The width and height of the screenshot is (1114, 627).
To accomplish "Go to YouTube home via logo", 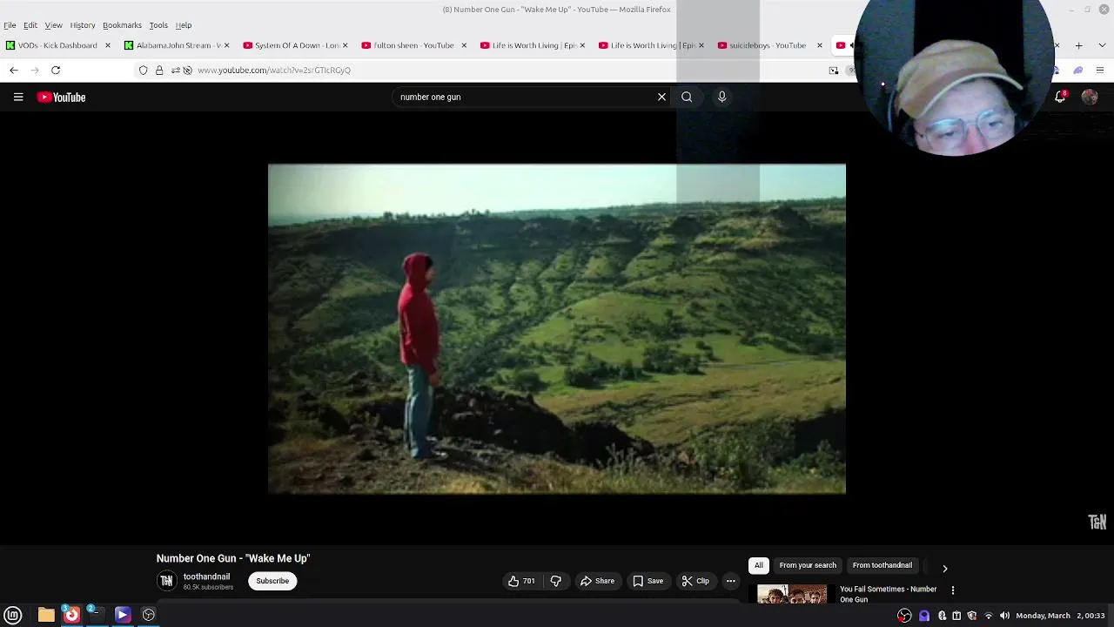I will tap(61, 98).
